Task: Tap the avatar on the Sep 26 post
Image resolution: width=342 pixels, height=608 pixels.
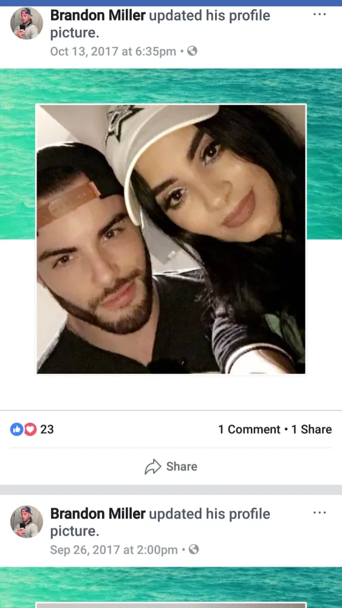Action: (26, 522)
